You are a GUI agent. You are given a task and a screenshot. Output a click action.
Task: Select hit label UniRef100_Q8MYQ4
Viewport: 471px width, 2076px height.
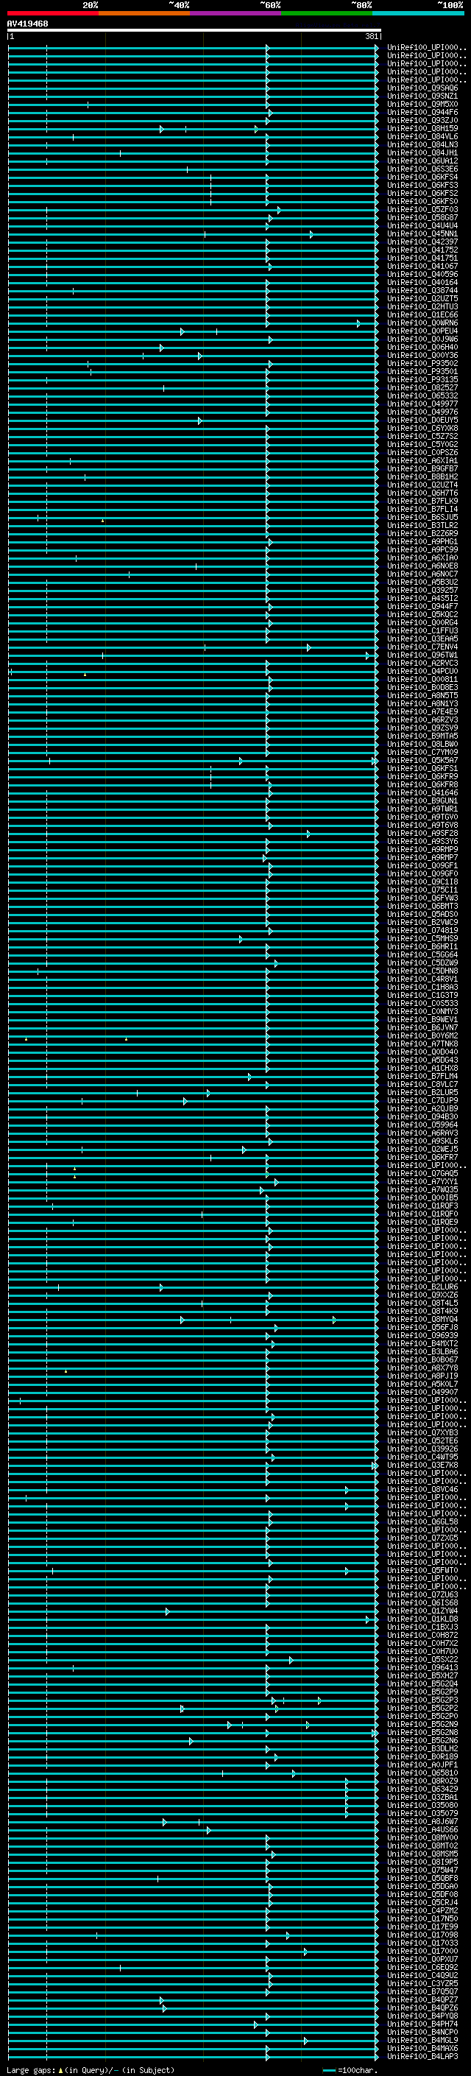coord(422,1320)
